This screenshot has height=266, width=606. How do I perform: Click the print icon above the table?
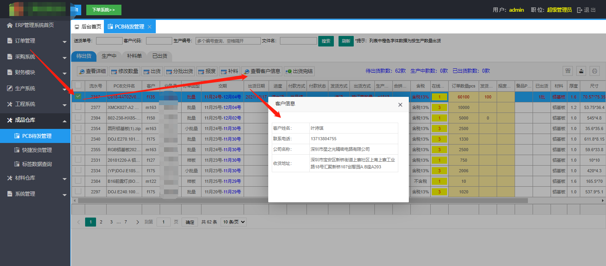594,71
